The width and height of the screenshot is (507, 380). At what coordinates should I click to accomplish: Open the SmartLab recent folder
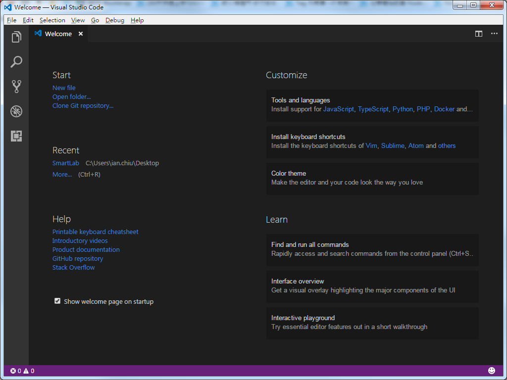pos(65,163)
